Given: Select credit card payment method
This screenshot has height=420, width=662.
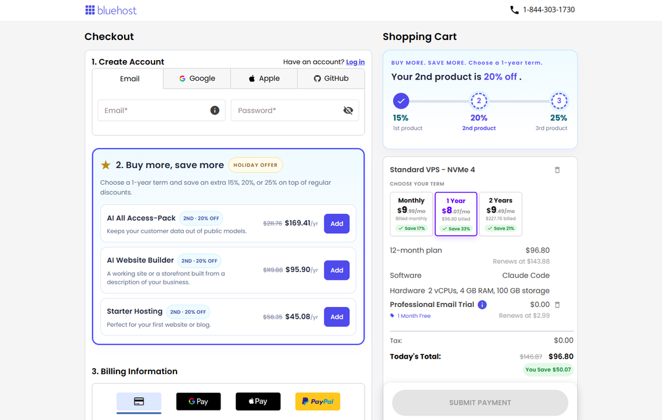Looking at the screenshot, I should [x=139, y=401].
